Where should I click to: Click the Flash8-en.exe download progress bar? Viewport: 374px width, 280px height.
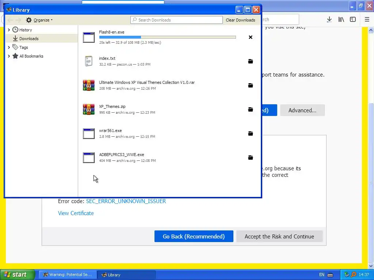[167, 37]
